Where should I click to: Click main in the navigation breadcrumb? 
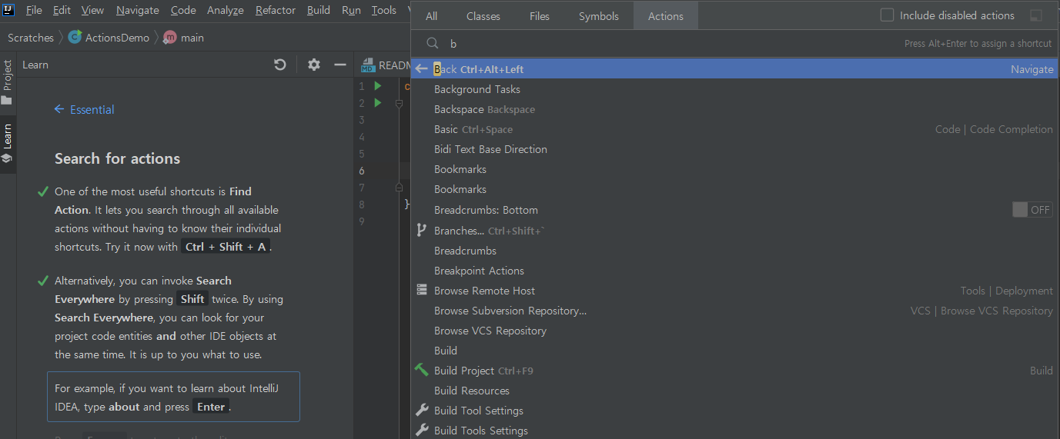[x=192, y=38]
